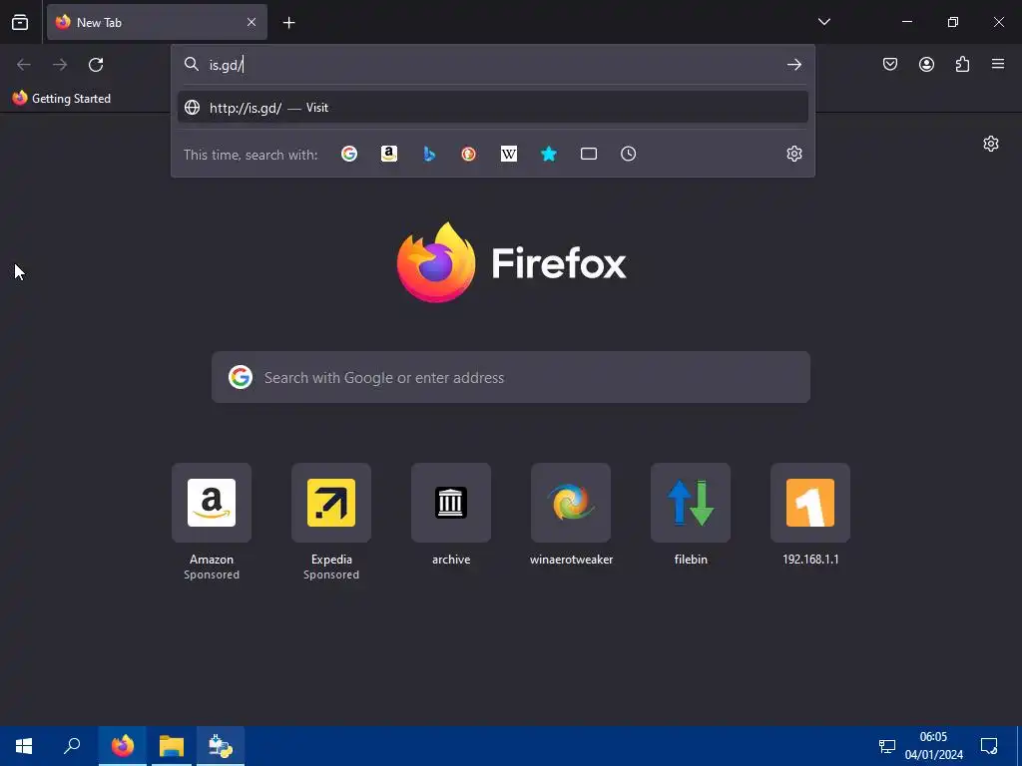This screenshot has width=1022, height=766.
Task: Search History using the clock icon
Action: (629, 154)
